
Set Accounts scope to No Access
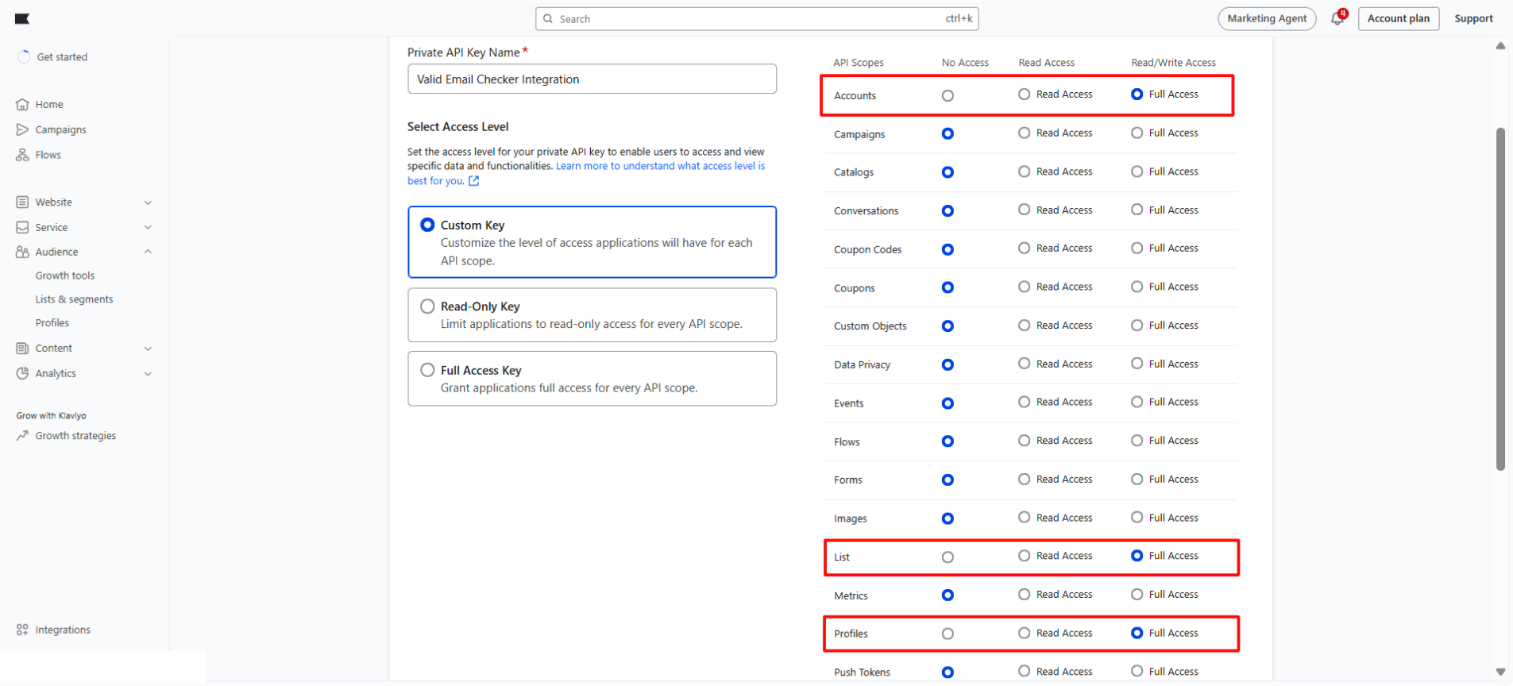point(948,95)
